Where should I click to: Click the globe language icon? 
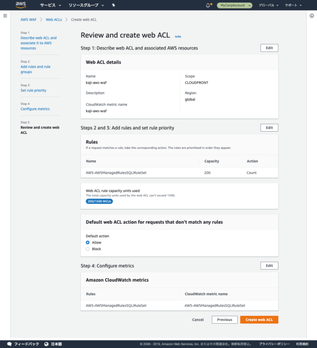tap(47, 344)
